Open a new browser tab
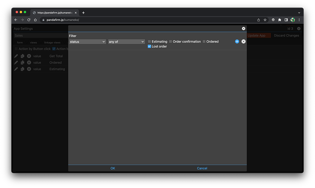This screenshot has height=188, width=315. 83,13
